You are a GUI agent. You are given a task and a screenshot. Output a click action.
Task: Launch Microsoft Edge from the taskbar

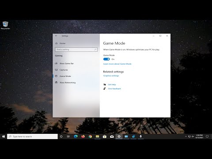(x=76, y=136)
